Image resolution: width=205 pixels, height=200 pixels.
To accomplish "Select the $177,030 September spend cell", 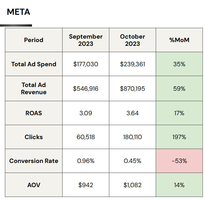I will point(86,64).
